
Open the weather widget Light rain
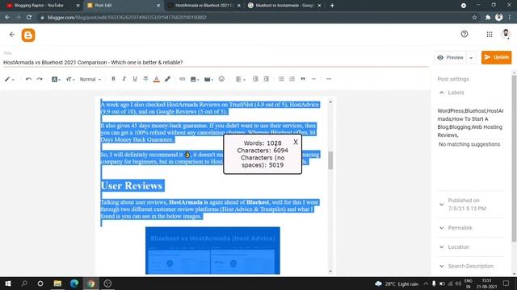[397, 284]
